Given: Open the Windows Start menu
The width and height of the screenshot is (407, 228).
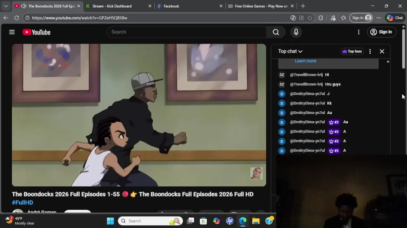Looking at the screenshot, I should pos(110,221).
